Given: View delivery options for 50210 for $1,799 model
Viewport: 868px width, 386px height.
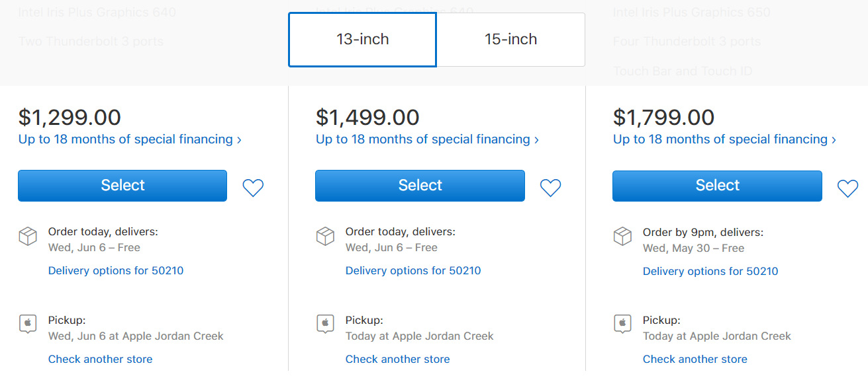Looking at the screenshot, I should pos(710,270).
